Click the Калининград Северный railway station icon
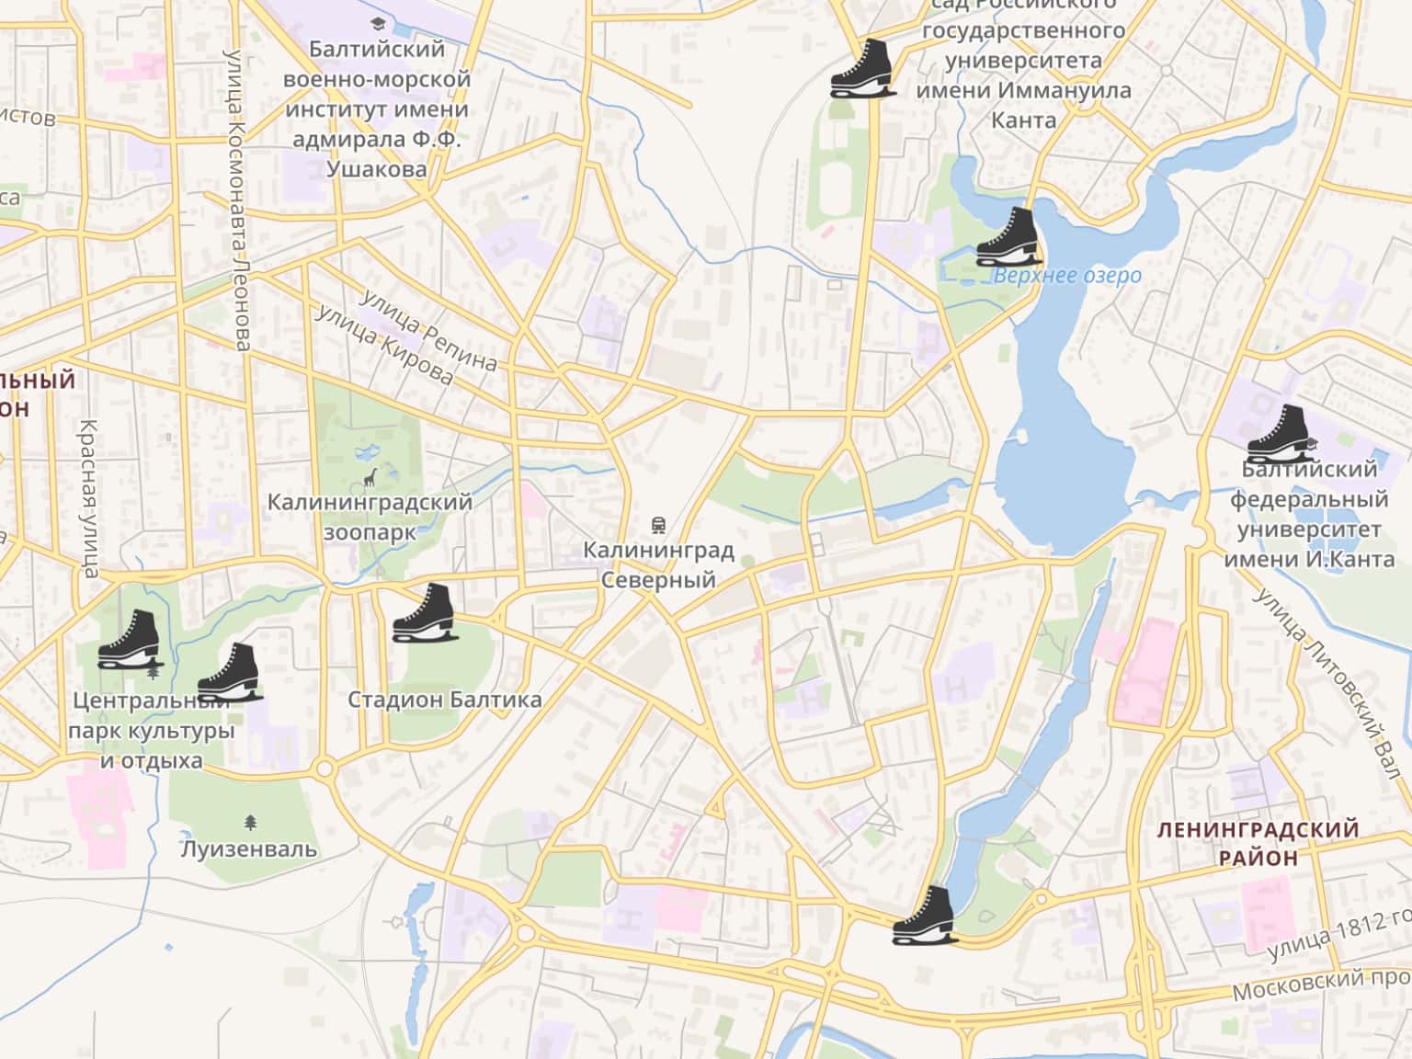 [x=657, y=526]
